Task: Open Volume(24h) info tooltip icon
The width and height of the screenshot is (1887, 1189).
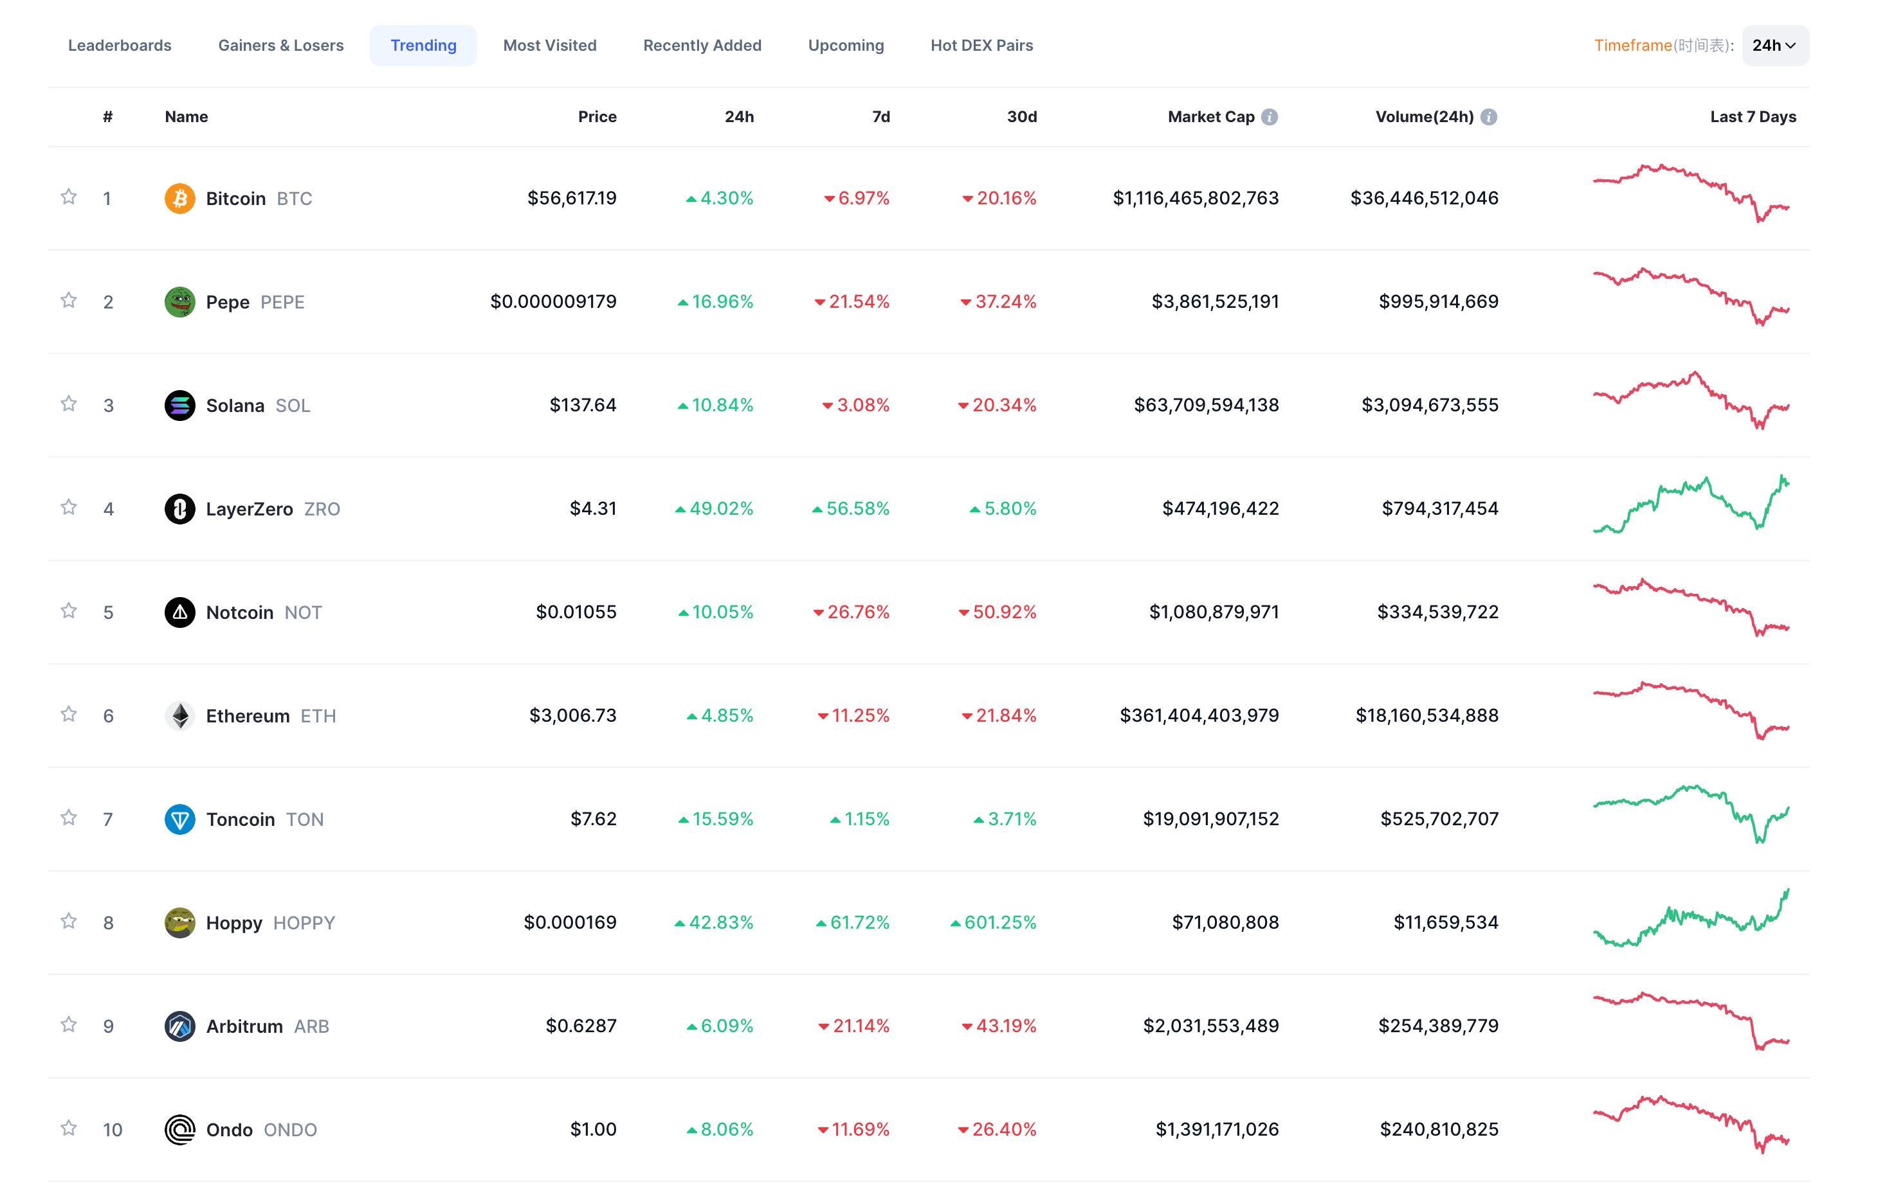Action: pos(1489,117)
